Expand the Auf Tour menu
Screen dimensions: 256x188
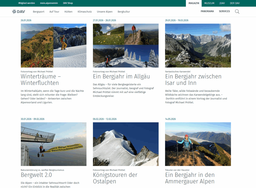[x=54, y=11]
